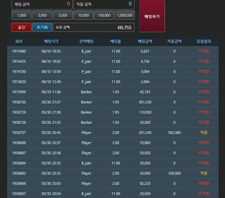The height and width of the screenshot is (198, 225).
Task: Click bet time 05/30 20:32
Action: click(51, 174)
